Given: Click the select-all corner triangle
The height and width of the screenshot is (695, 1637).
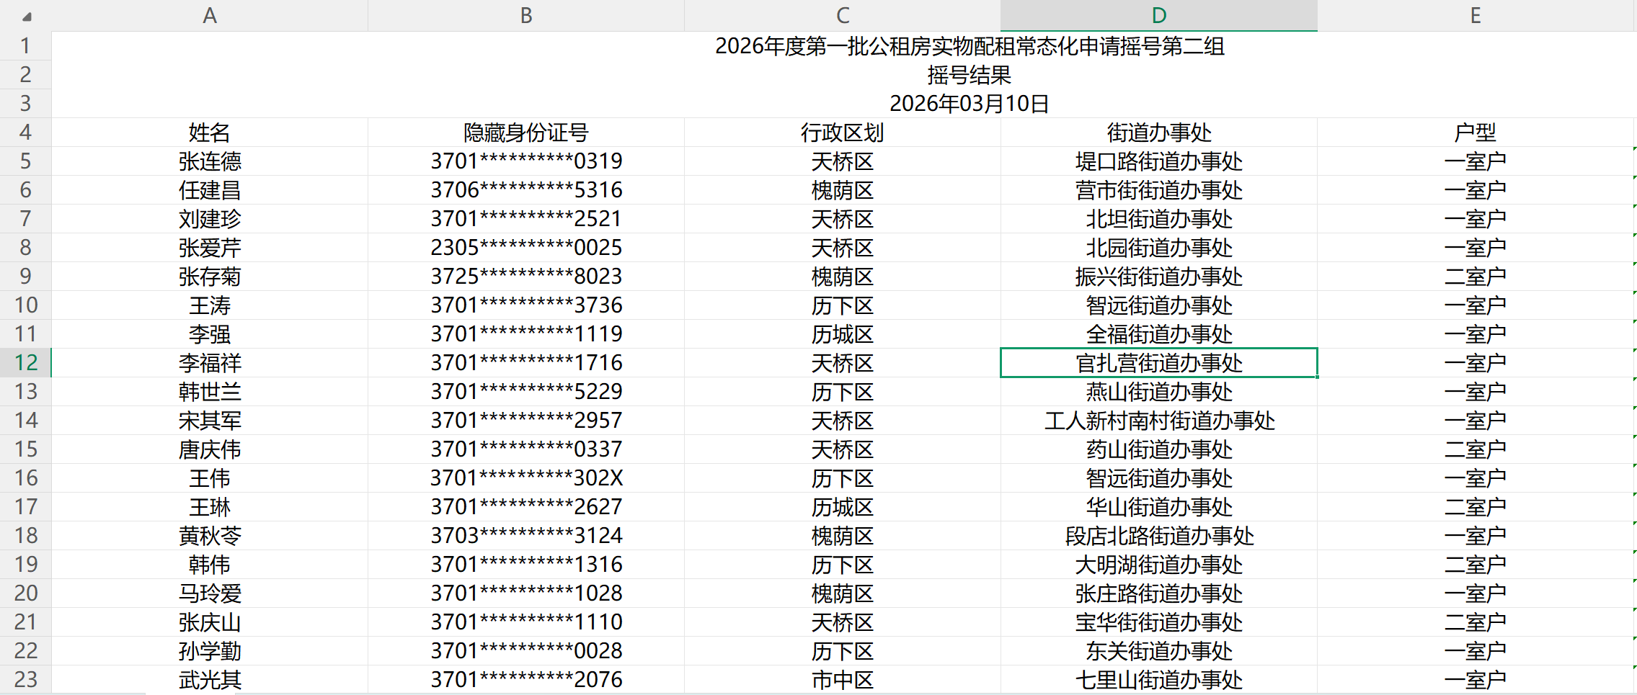Looking at the screenshot, I should 26,16.
